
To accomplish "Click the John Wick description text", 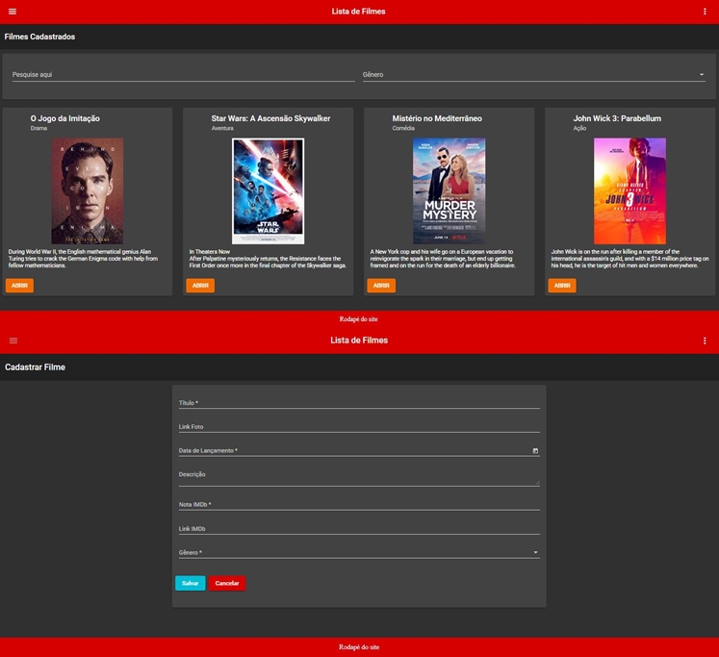I will point(630,259).
